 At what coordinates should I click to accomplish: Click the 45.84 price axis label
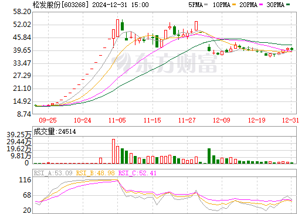click(x=22, y=38)
